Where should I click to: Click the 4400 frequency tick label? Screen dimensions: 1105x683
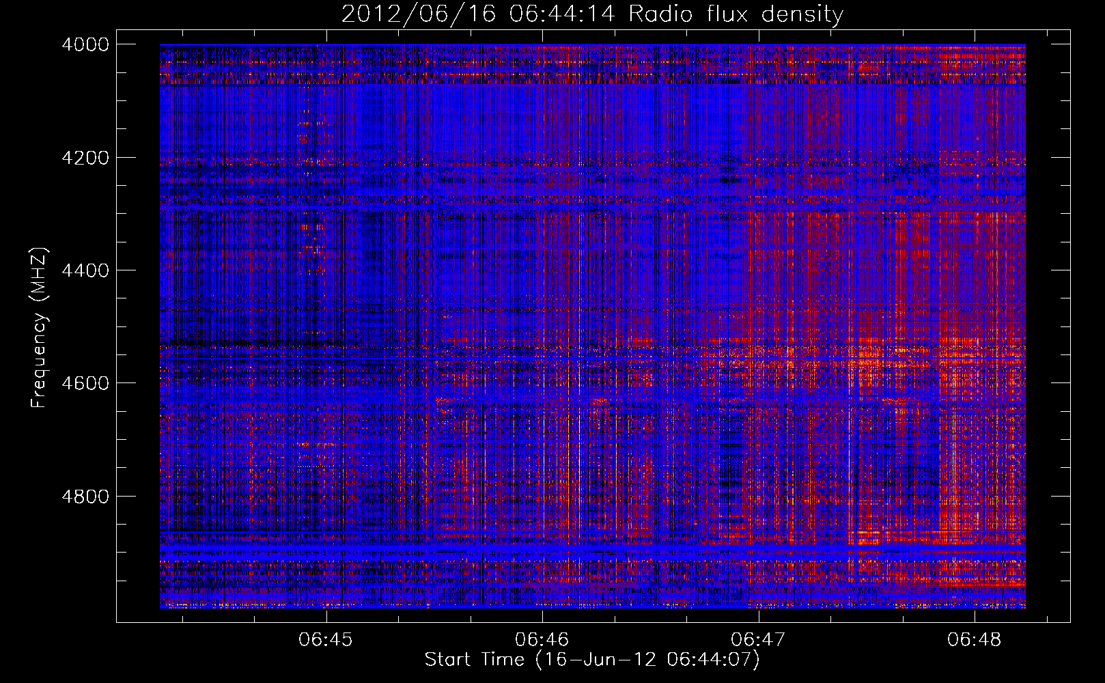(x=85, y=270)
